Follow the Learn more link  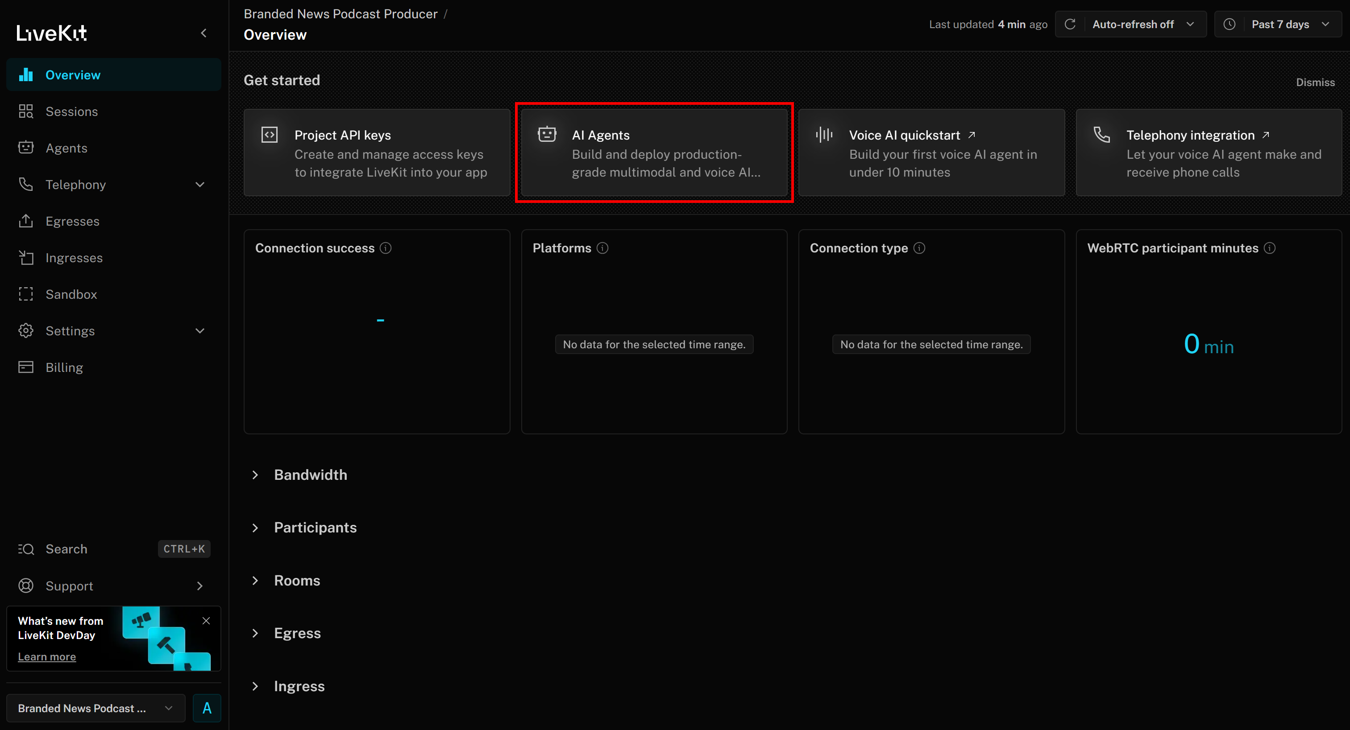coord(47,657)
